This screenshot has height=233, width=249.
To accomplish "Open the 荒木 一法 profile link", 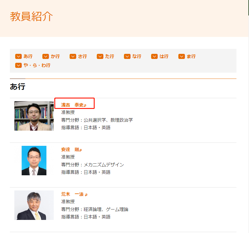I will pyautogui.click(x=73, y=194).
